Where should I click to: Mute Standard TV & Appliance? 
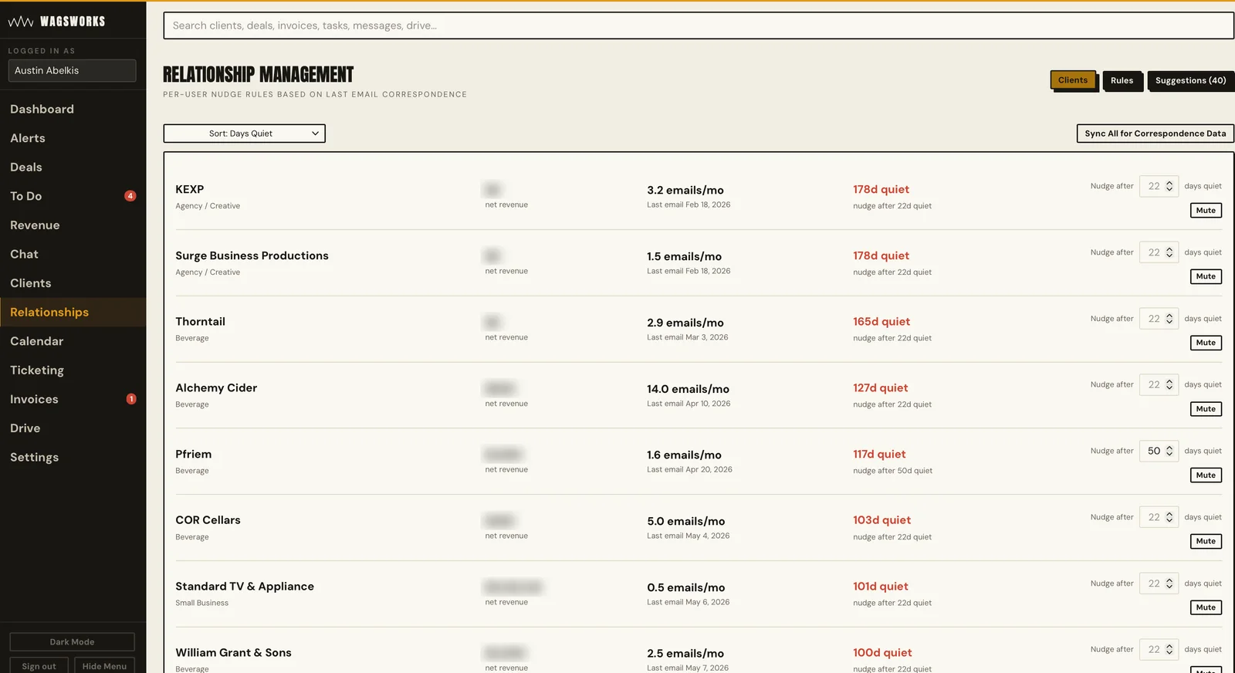[x=1206, y=608]
